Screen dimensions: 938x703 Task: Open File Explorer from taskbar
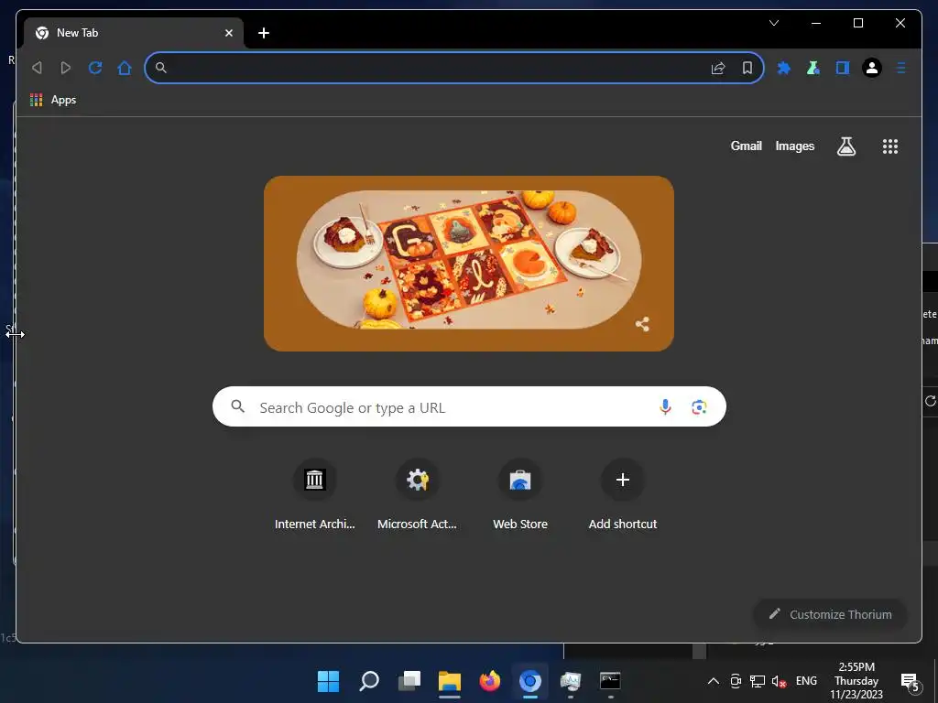[449, 680]
